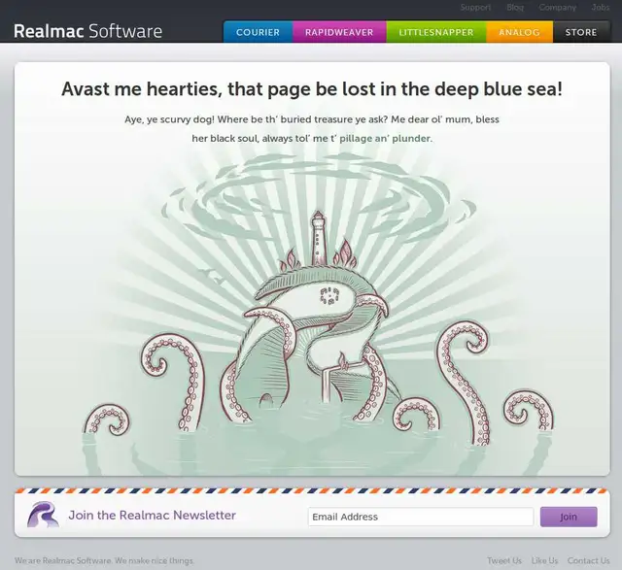Viewport: 622px width, 570px height.
Task: Focus the Email Address field
Action: pos(421,517)
